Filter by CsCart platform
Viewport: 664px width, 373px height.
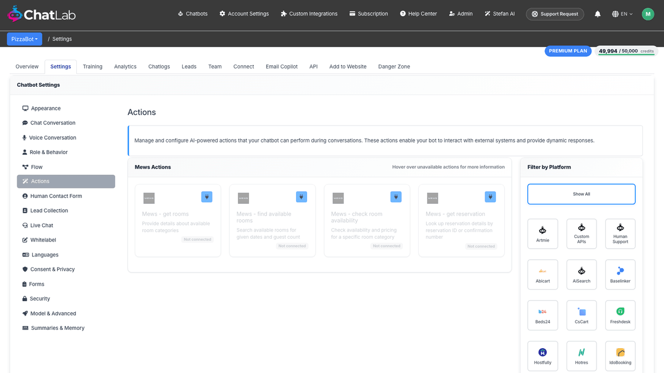(x=582, y=316)
